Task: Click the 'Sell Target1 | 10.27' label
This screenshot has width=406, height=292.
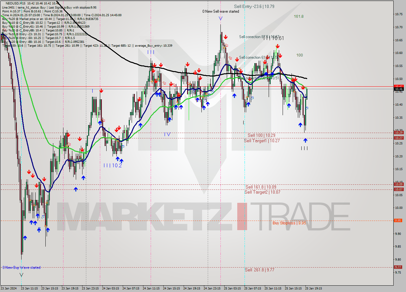Action: [262, 141]
